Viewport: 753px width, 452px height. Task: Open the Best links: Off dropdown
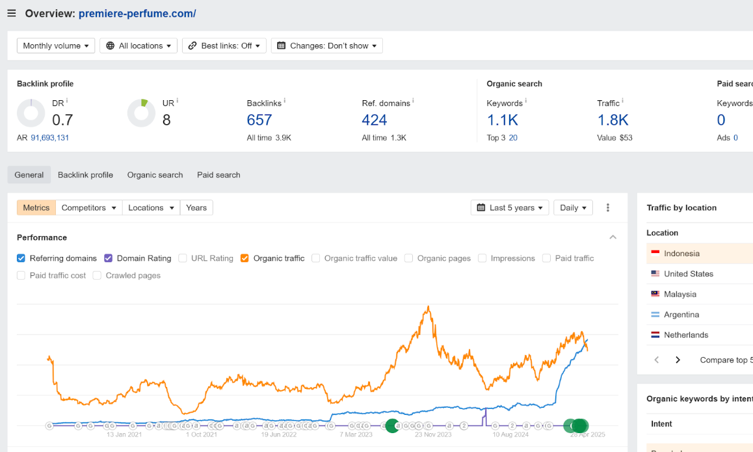(x=224, y=46)
